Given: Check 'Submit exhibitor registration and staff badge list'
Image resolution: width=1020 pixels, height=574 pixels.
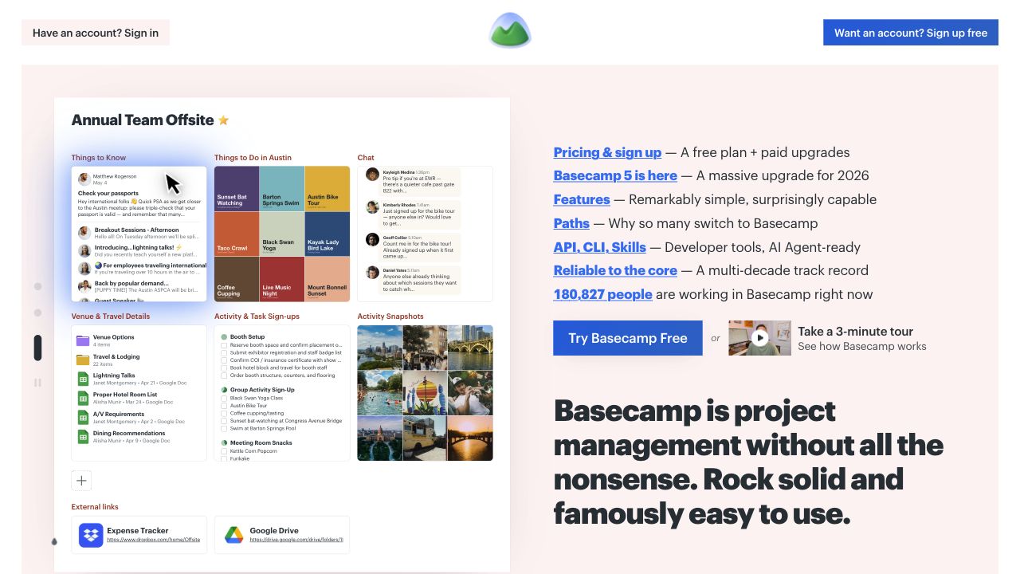Looking at the screenshot, I should point(224,352).
